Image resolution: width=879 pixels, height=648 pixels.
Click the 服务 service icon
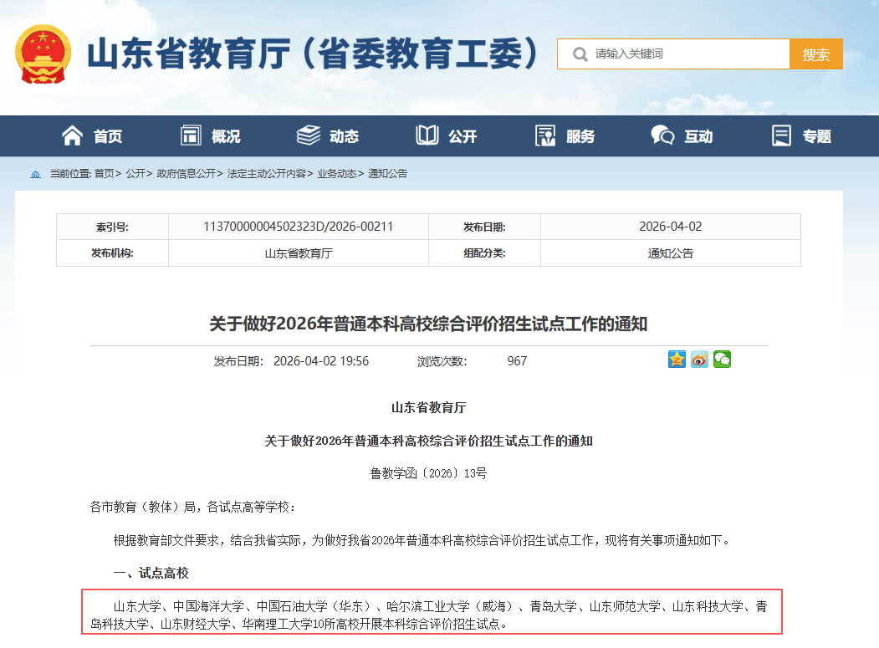click(545, 135)
